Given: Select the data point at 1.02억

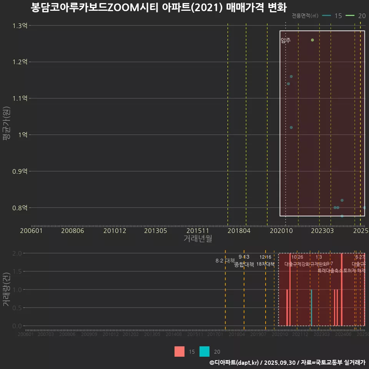Looking at the screenshot, I should tap(291, 127).
